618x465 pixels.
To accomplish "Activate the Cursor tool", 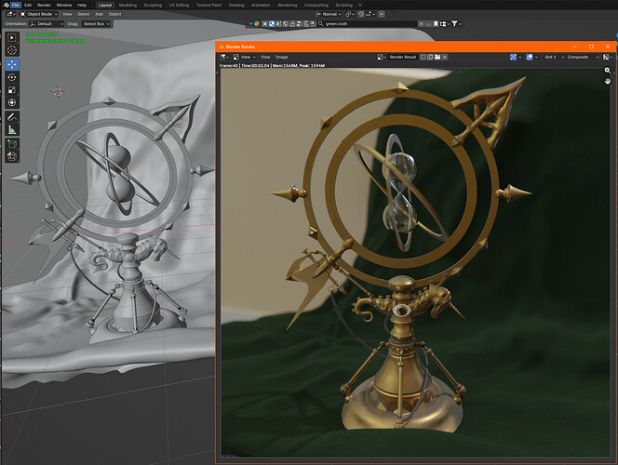I will tap(12, 50).
